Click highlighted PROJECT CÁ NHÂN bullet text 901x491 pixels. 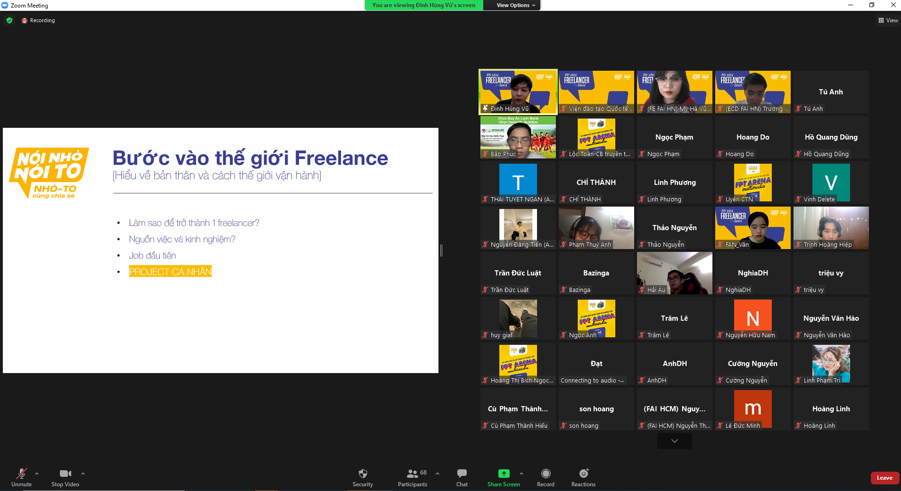coord(170,272)
